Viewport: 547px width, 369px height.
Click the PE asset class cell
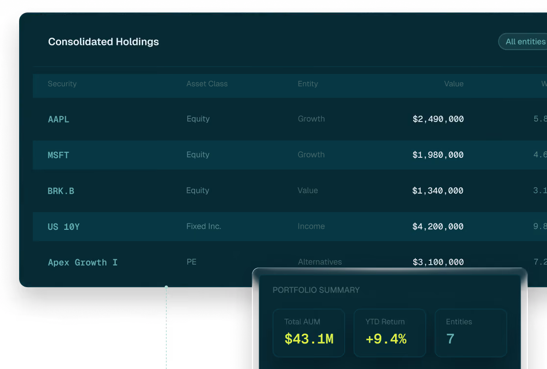[x=192, y=262]
